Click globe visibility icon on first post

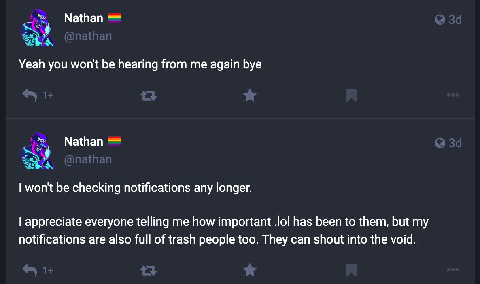pos(440,19)
